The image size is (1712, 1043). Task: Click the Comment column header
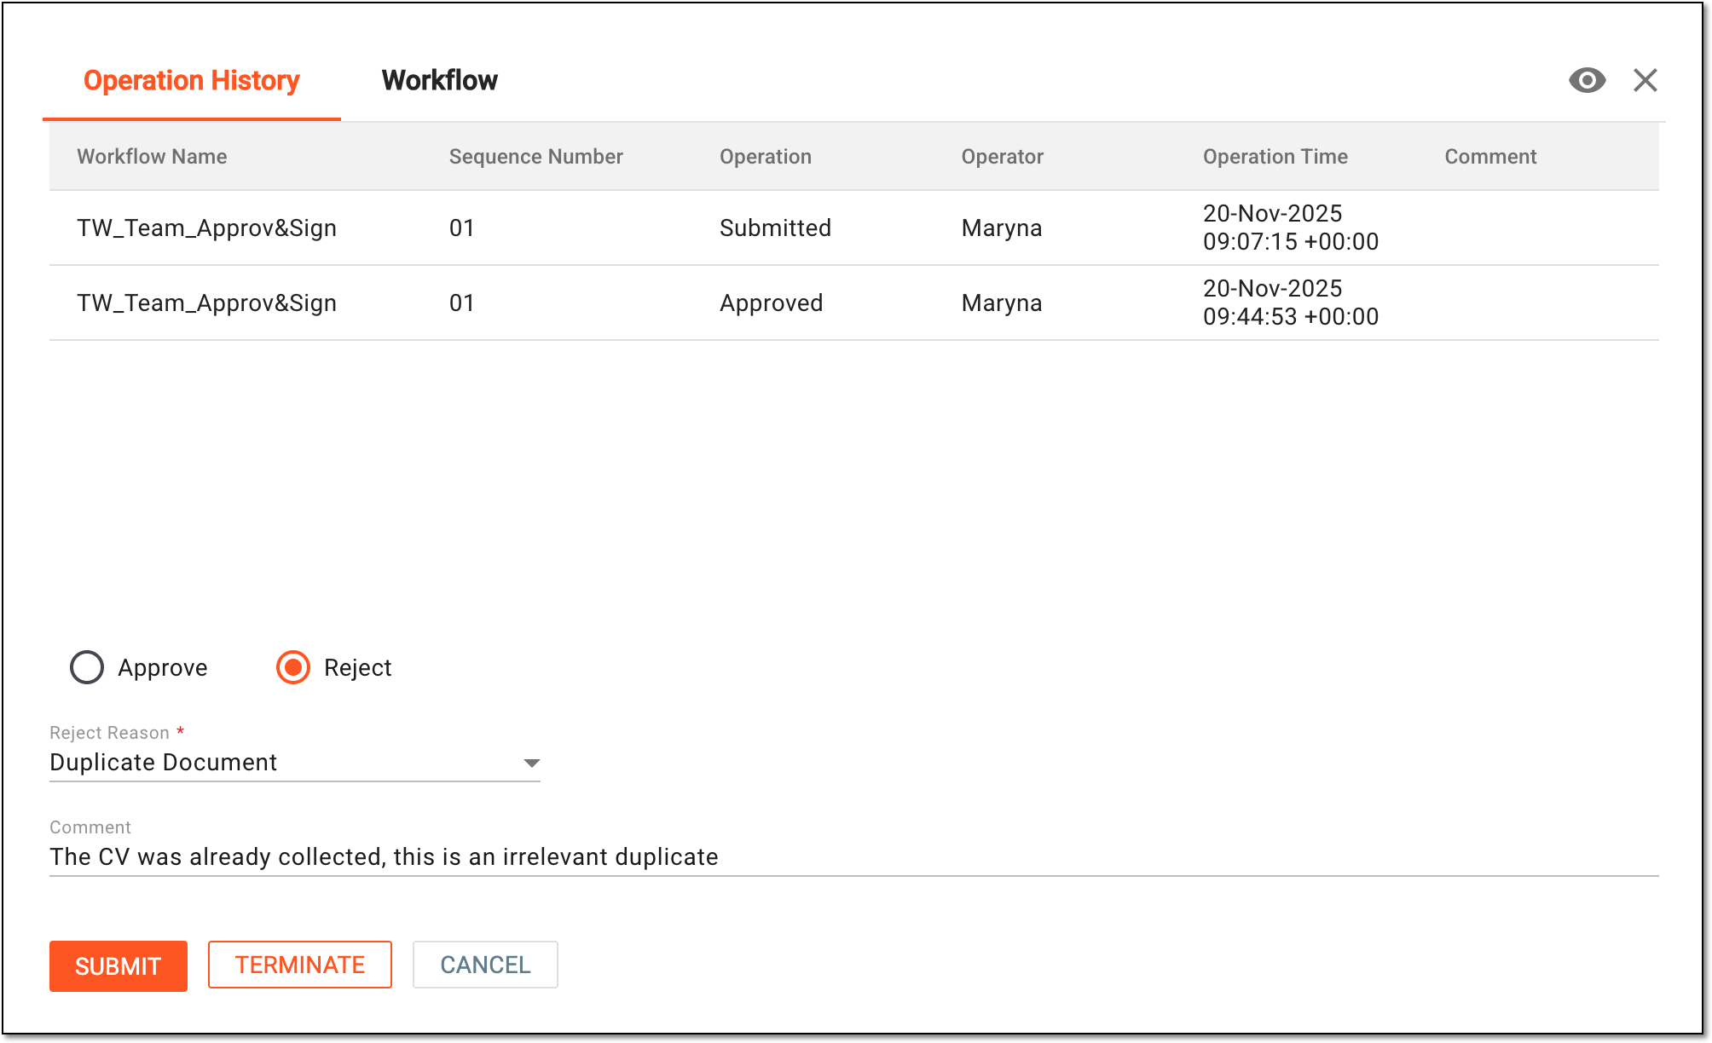point(1490,157)
